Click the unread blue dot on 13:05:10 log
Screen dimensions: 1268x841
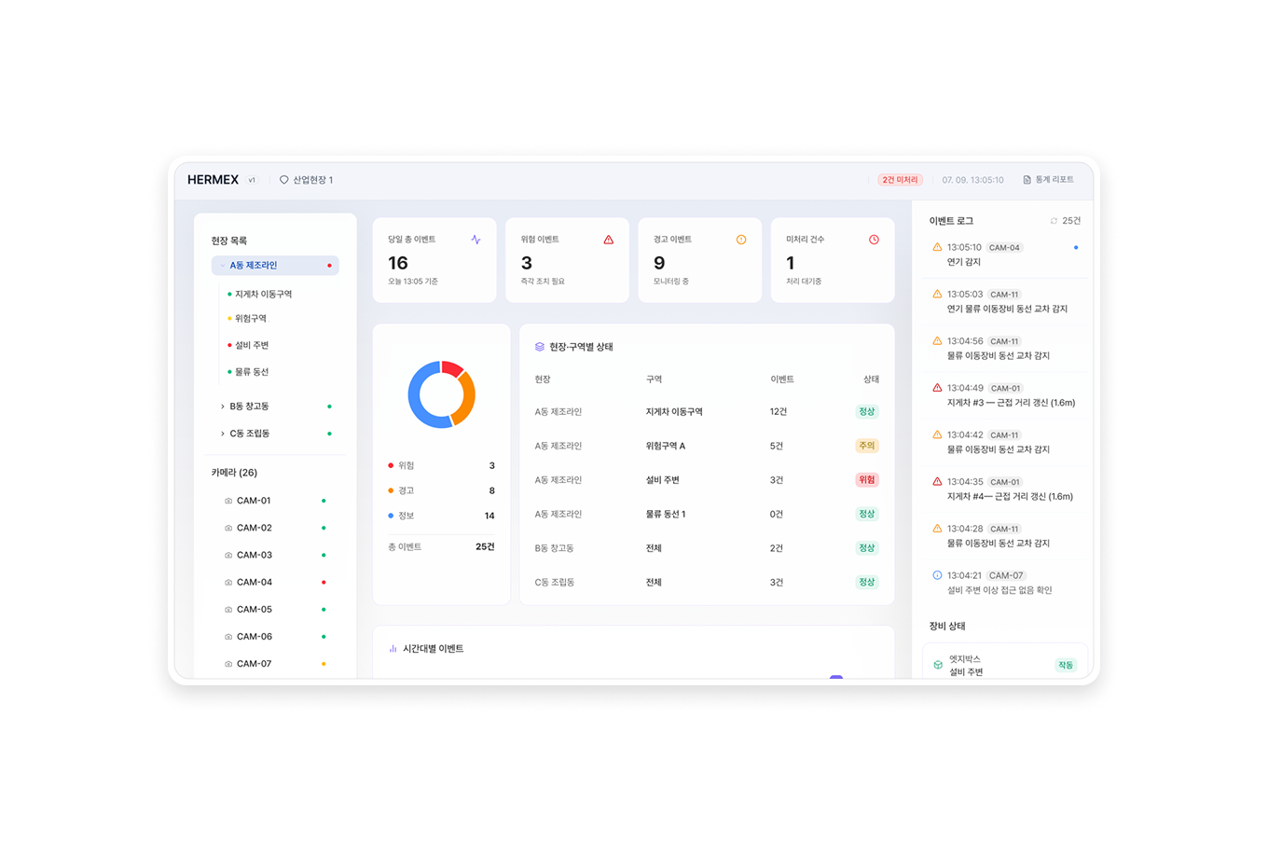[1076, 248]
